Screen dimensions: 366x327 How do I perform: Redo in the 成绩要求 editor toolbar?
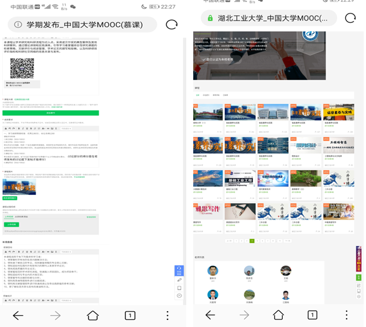click(13, 129)
